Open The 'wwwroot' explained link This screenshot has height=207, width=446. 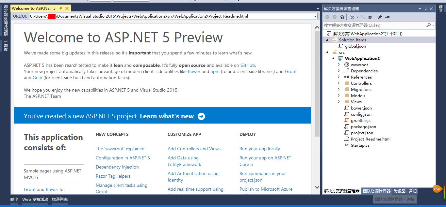pyautogui.click(x=120, y=149)
